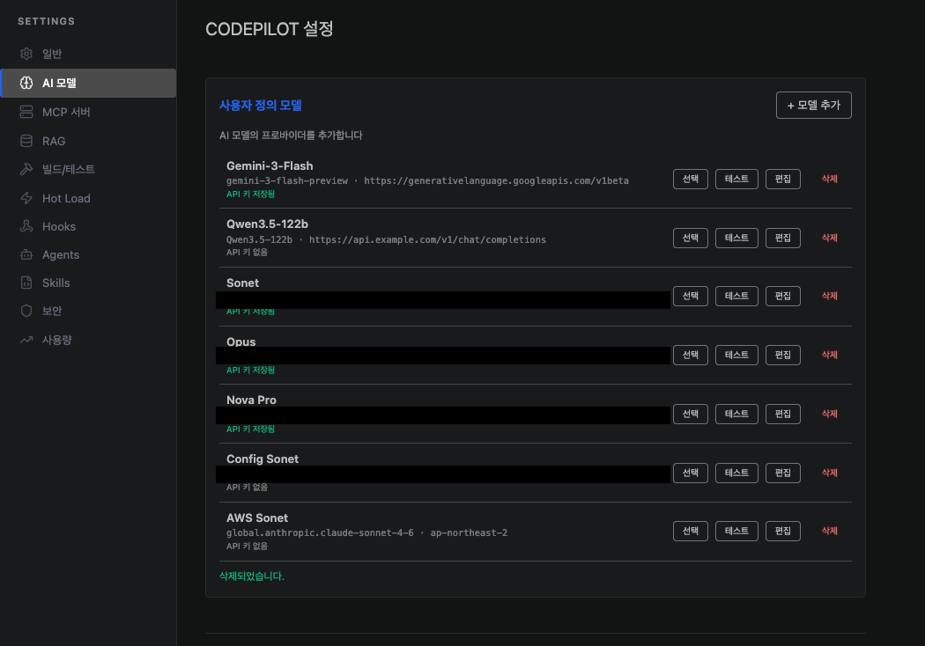Click the robot icon for Agents
This screenshot has width=925, height=646.
click(x=26, y=254)
